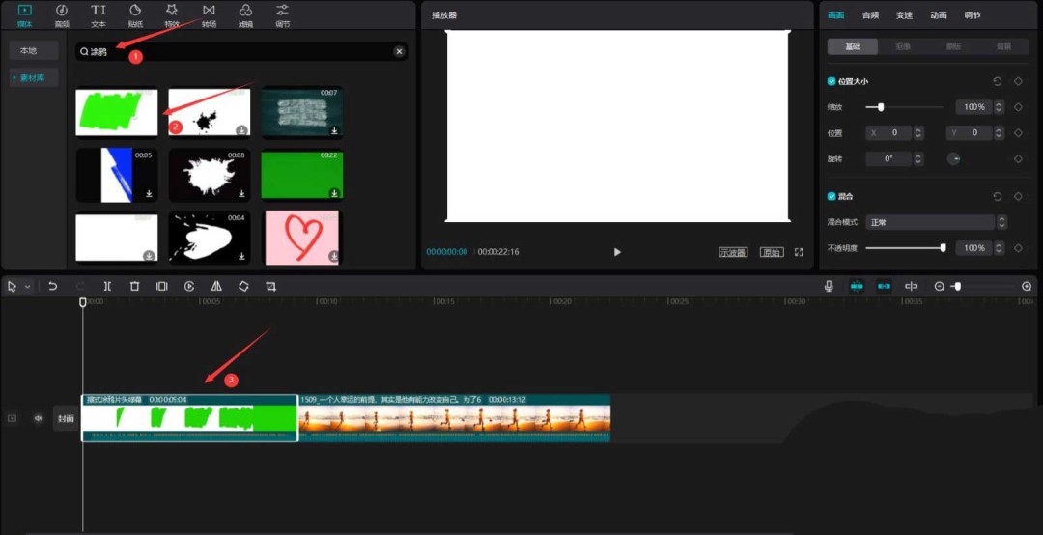This screenshot has width=1043, height=535.
Task: Open the cursor tool mode dropdown arrow
Action: (27, 287)
